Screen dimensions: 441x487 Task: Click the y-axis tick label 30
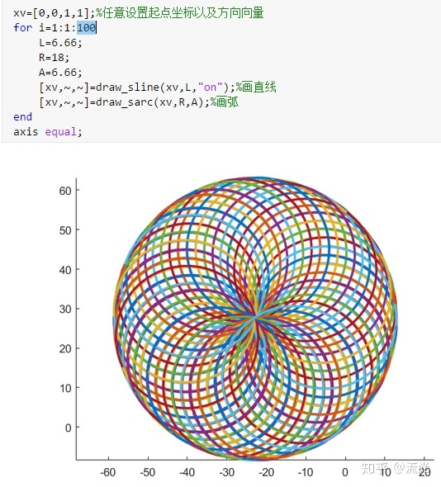(x=65, y=309)
